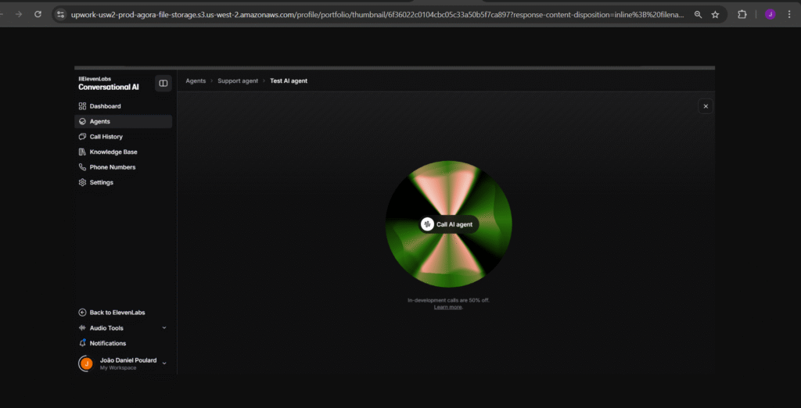Bookmark this page with the star icon
The image size is (801, 408).
click(x=715, y=14)
